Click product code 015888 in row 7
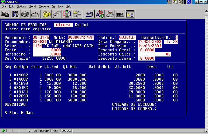This screenshot has height=134, width=208. [21, 100]
